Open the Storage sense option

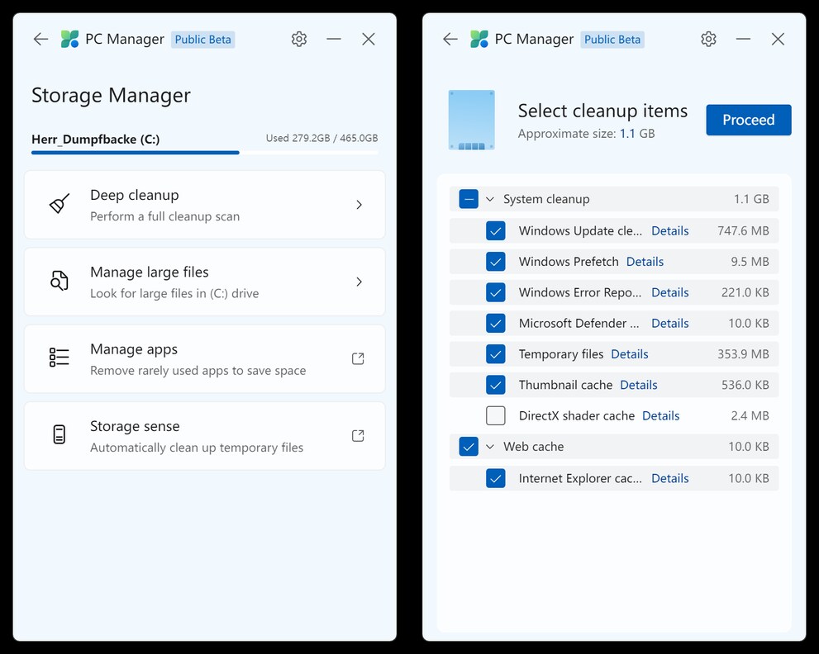205,436
